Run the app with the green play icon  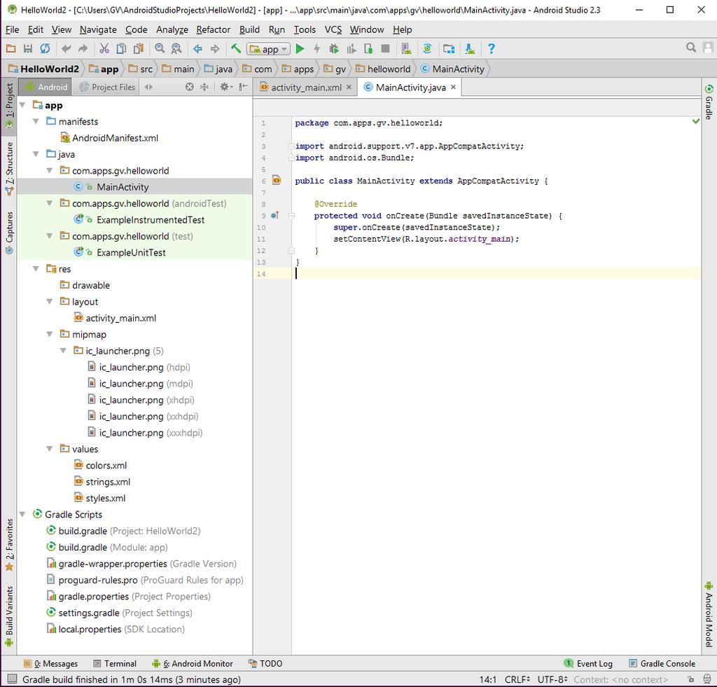[x=300, y=48]
